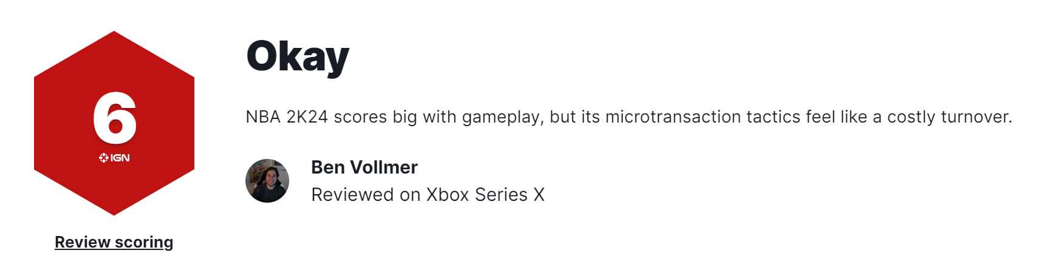Click the word 'scoring' in underlined link
The height and width of the screenshot is (270, 1057).
144,242
